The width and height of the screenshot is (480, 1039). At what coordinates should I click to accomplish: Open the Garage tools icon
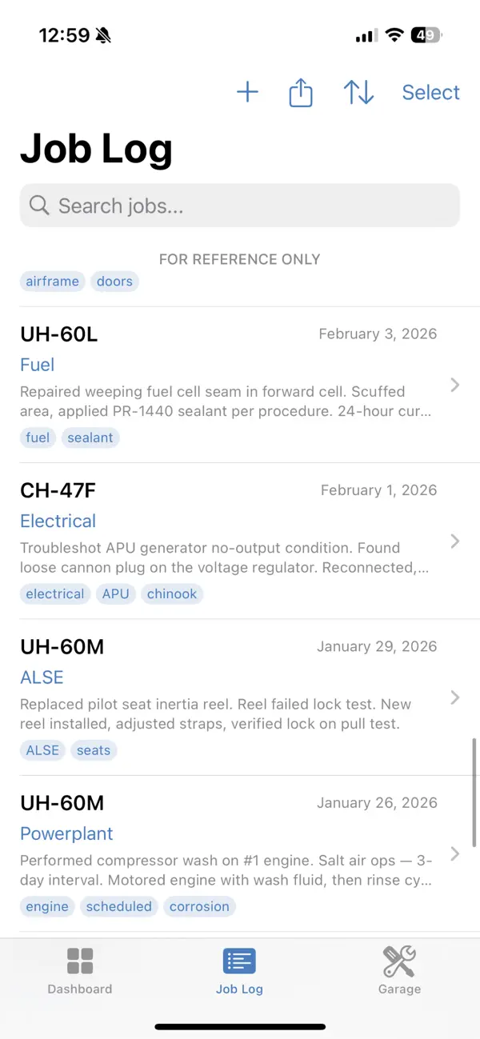399,961
